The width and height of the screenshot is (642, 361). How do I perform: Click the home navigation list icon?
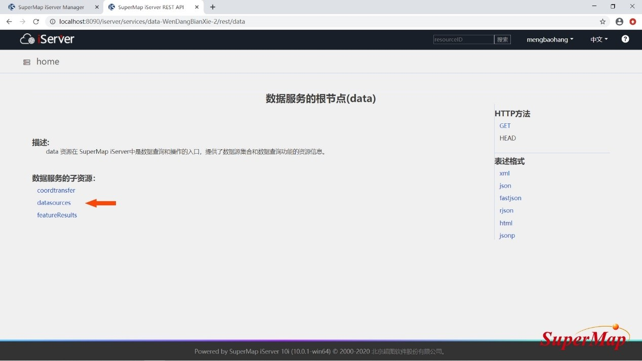pos(27,62)
